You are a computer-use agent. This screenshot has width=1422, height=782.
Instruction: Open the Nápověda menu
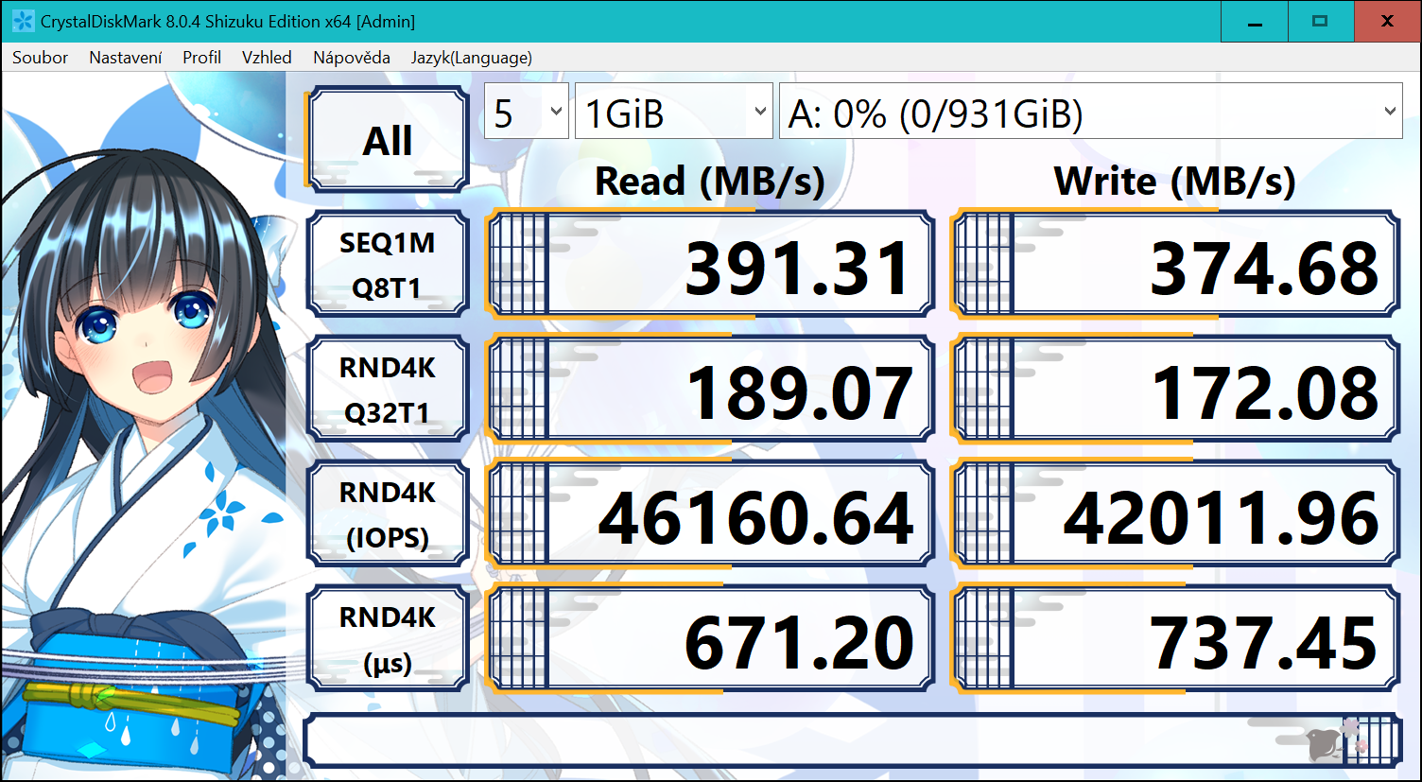tap(352, 58)
